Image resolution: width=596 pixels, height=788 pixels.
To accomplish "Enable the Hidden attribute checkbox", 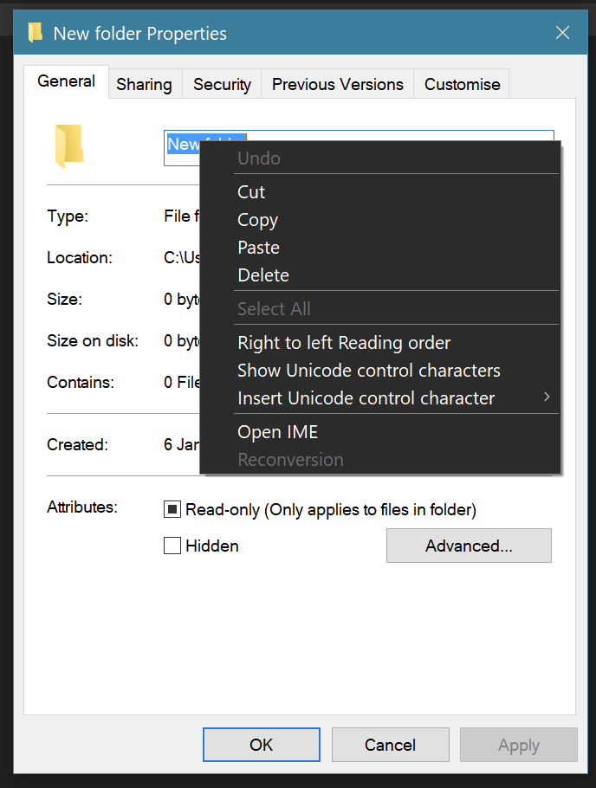I will [172, 546].
